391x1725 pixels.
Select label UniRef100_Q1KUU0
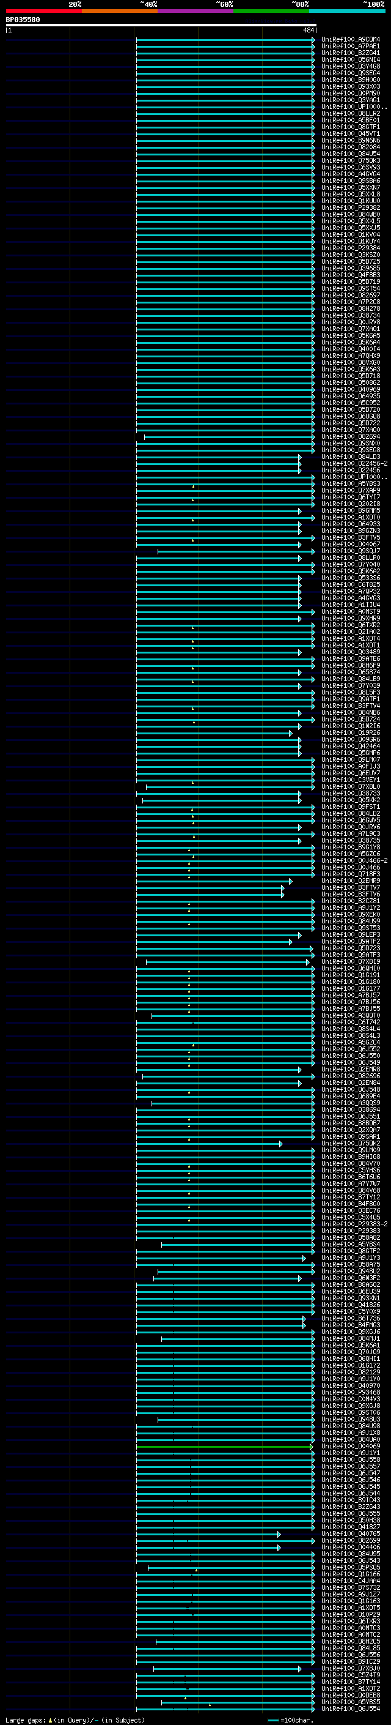pyautogui.click(x=350, y=201)
